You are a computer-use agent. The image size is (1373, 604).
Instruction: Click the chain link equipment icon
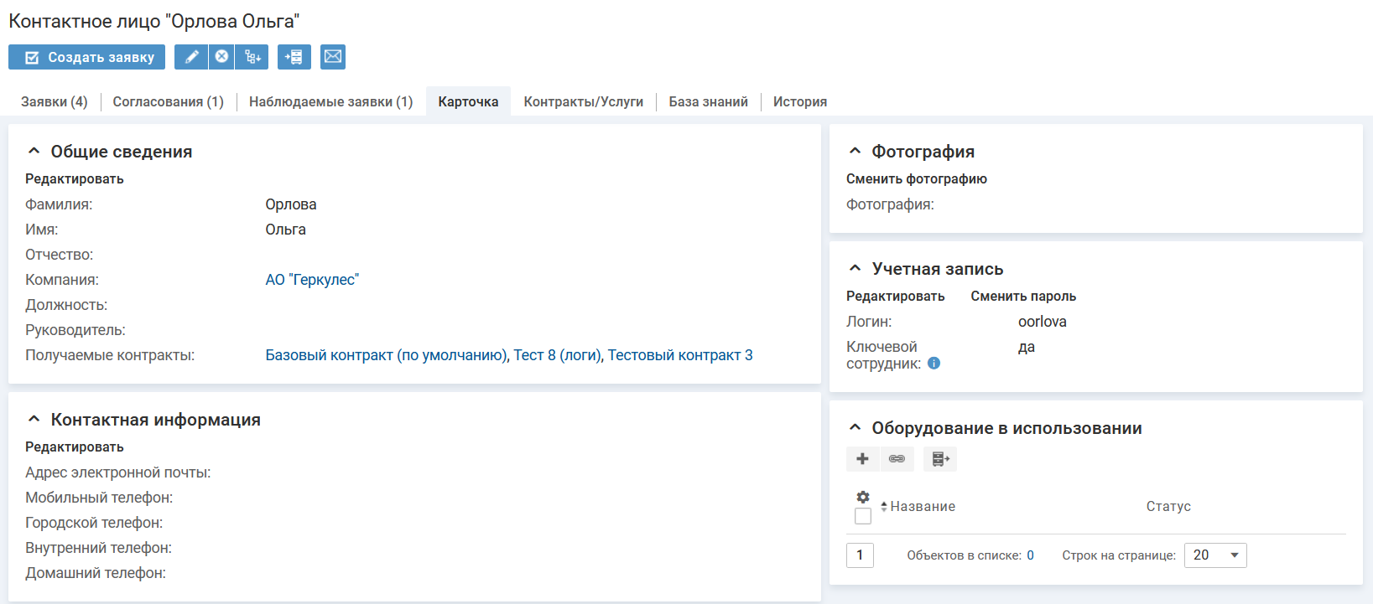point(897,459)
